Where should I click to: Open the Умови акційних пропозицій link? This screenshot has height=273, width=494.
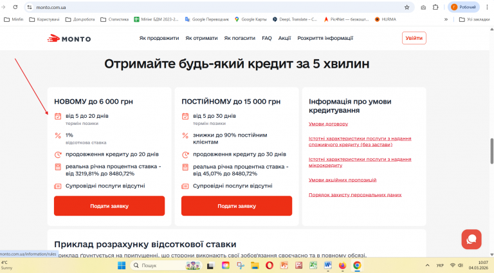(x=342, y=180)
